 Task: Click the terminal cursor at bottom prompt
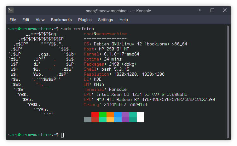click(62, 135)
